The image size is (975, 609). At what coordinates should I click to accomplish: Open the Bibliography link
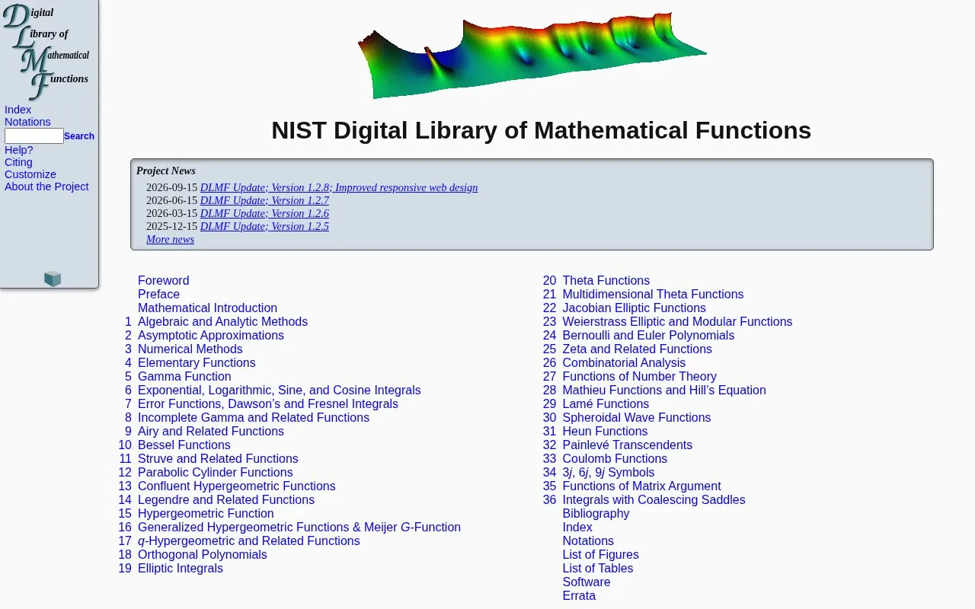(596, 513)
